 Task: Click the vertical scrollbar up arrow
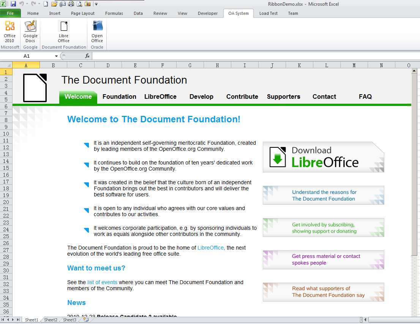(x=414, y=71)
